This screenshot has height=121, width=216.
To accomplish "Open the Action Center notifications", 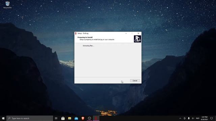I will coord(212,118).
